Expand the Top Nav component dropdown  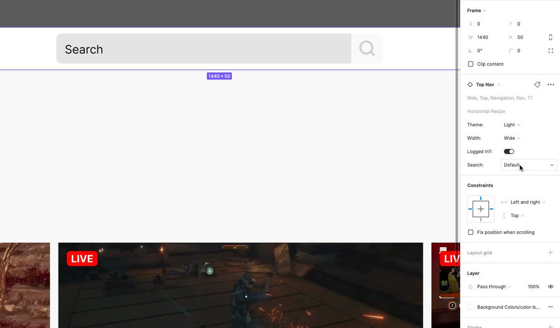[x=488, y=85]
